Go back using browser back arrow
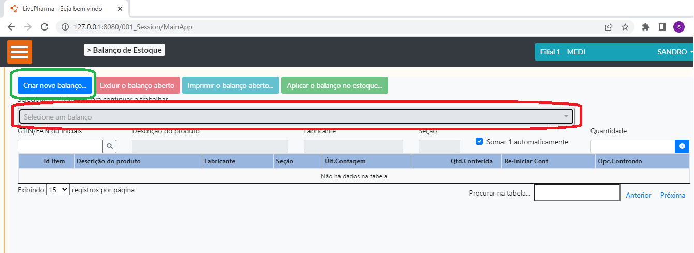Viewport: 694px width, 253px height. click(11, 27)
